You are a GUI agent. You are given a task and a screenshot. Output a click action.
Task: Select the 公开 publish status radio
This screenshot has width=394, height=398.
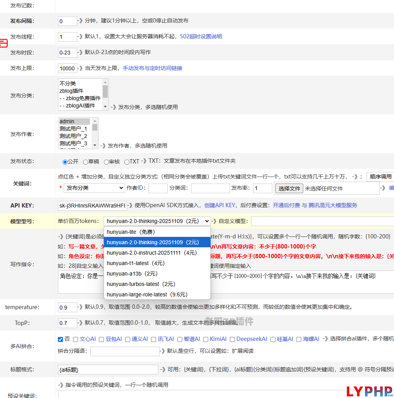coord(65,162)
